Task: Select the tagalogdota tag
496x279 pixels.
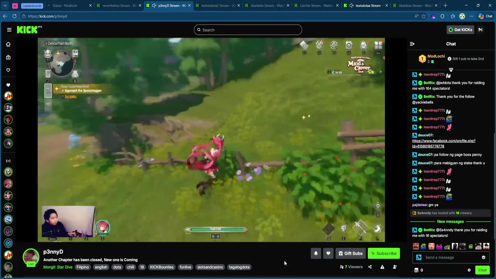Action: [239, 267]
